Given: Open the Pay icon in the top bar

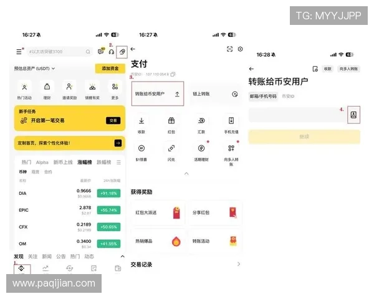Looking at the screenshot, I should click(122, 52).
